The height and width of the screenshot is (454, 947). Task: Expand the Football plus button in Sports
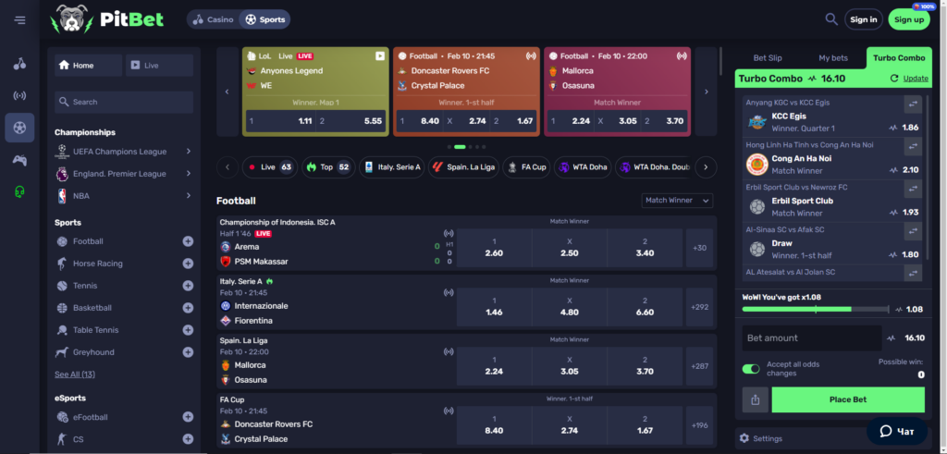point(188,241)
